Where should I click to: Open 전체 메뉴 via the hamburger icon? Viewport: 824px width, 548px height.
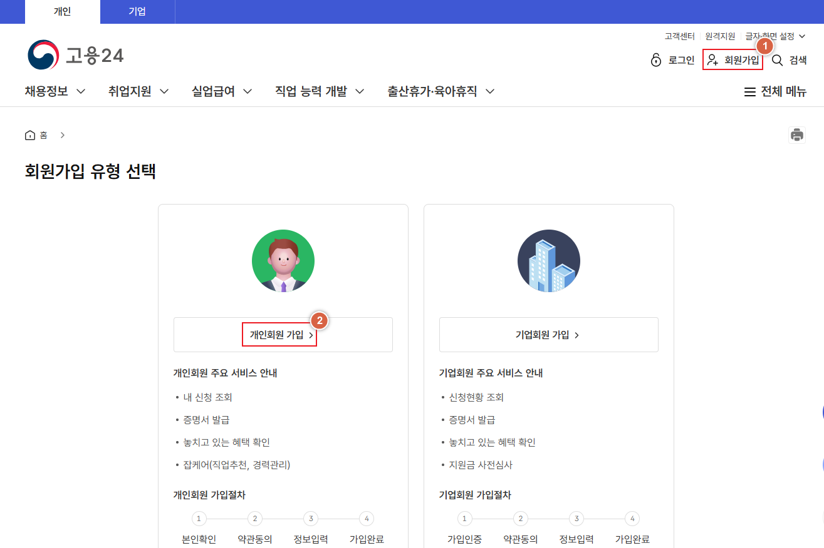(x=749, y=91)
